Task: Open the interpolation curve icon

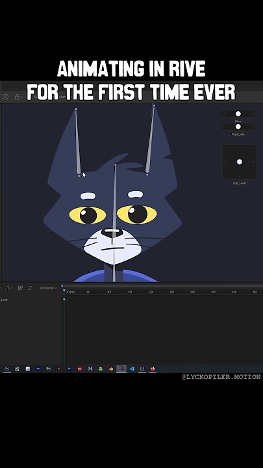Action: pyautogui.click(x=30, y=288)
